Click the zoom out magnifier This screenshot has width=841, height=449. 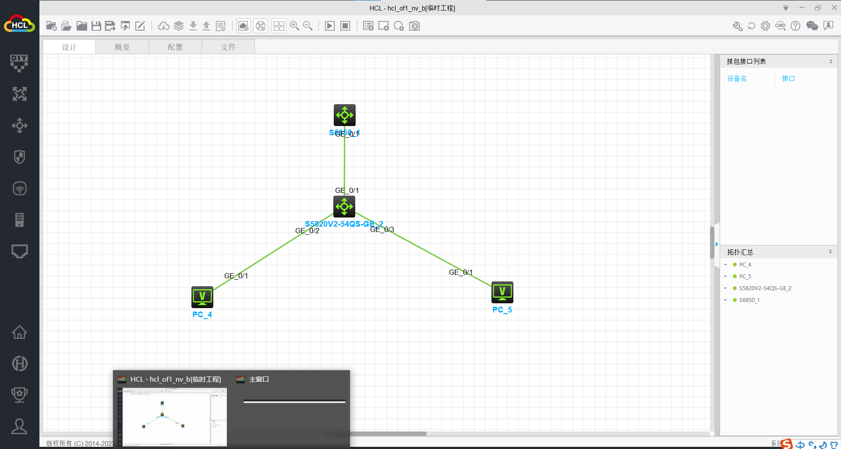pos(308,26)
